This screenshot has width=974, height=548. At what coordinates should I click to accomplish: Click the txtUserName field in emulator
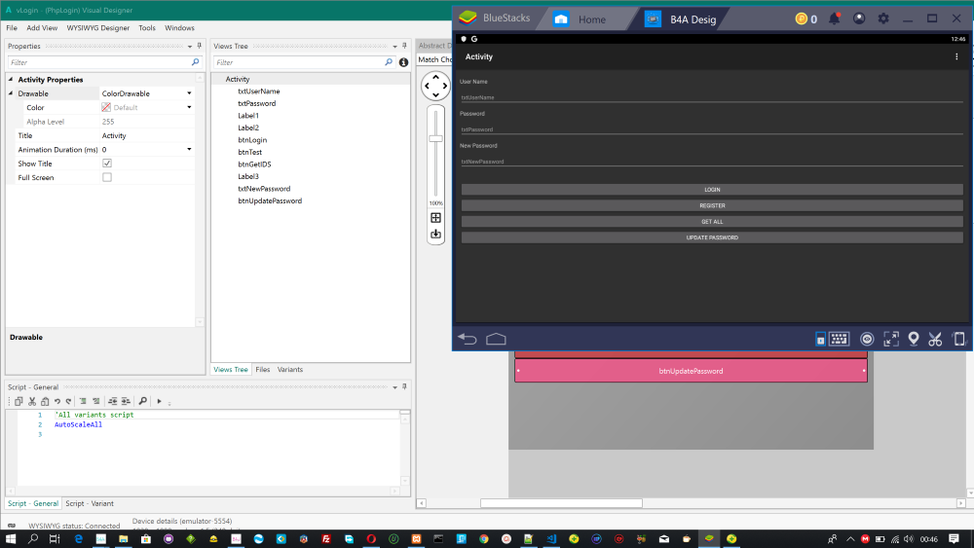coord(712,96)
